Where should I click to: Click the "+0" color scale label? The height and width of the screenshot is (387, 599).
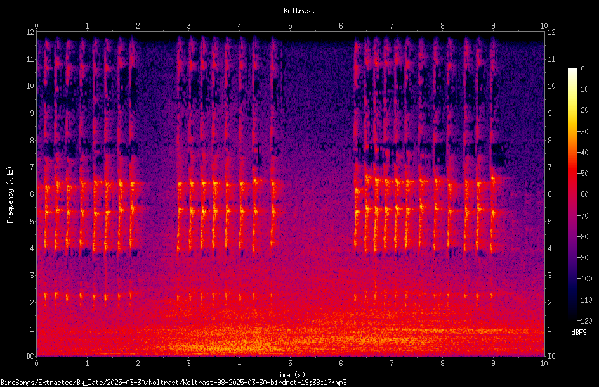pos(581,68)
